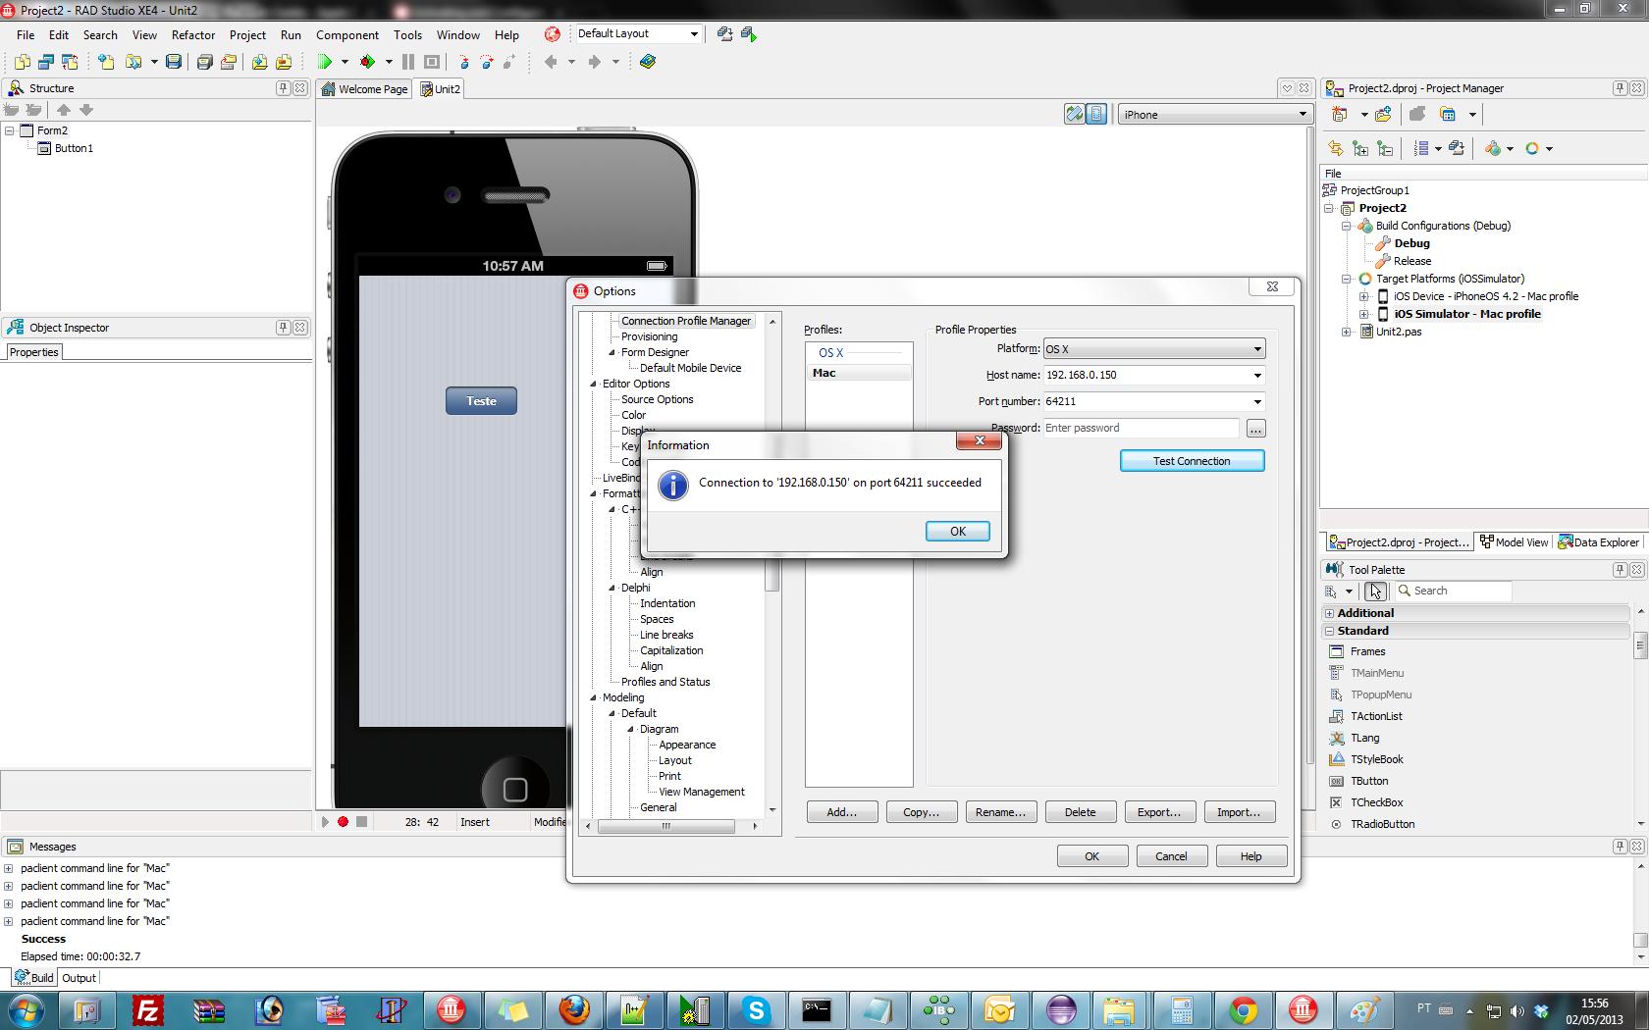Viewport: 1649px width, 1030px height.
Task: Expand the iOS Device - iPhoneOS 4.2 node
Action: pos(1363,296)
